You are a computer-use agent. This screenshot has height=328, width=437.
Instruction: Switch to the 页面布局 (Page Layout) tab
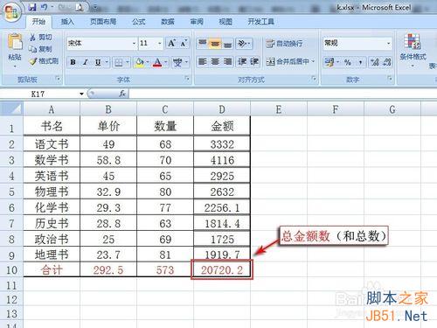point(103,22)
